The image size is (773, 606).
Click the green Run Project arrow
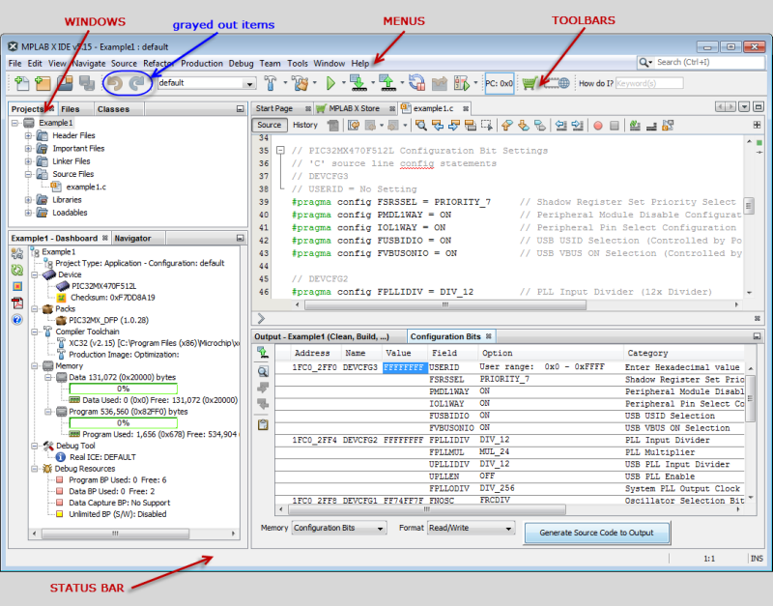[x=330, y=84]
